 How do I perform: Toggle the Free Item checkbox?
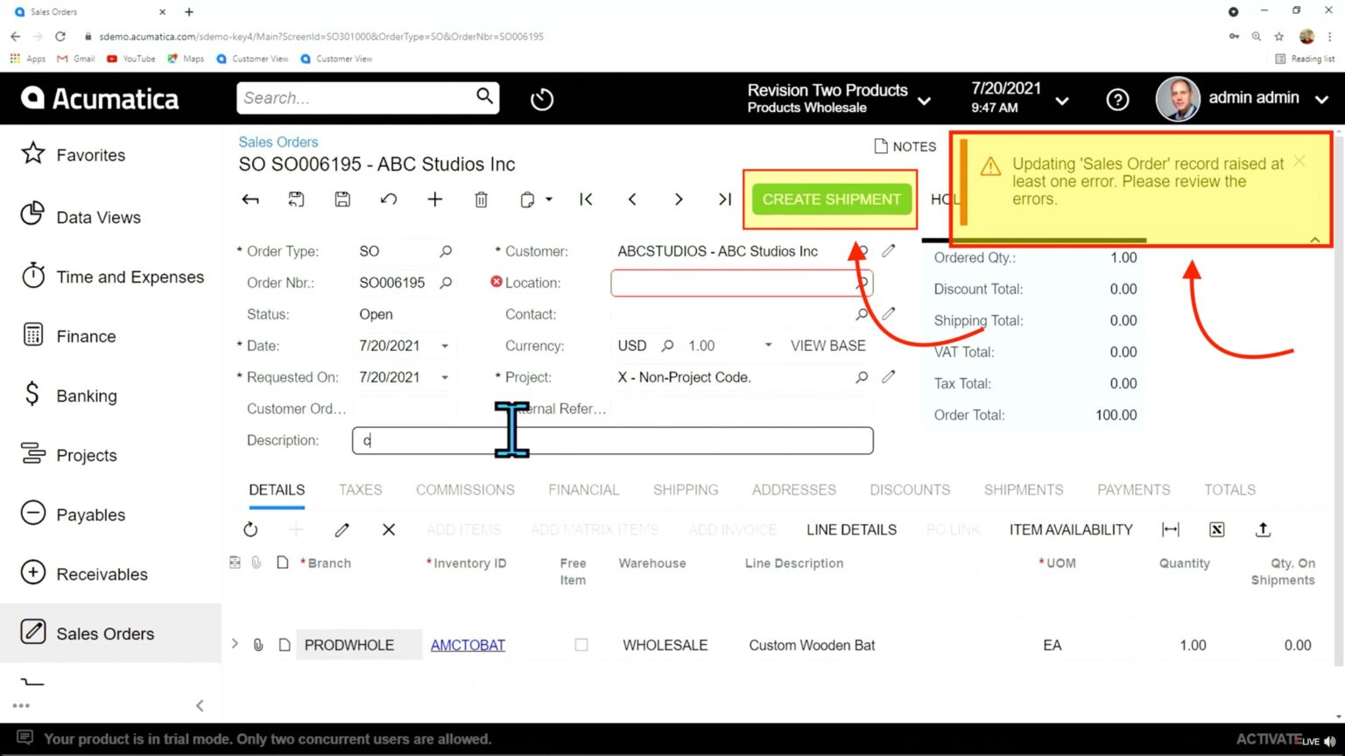pos(581,645)
